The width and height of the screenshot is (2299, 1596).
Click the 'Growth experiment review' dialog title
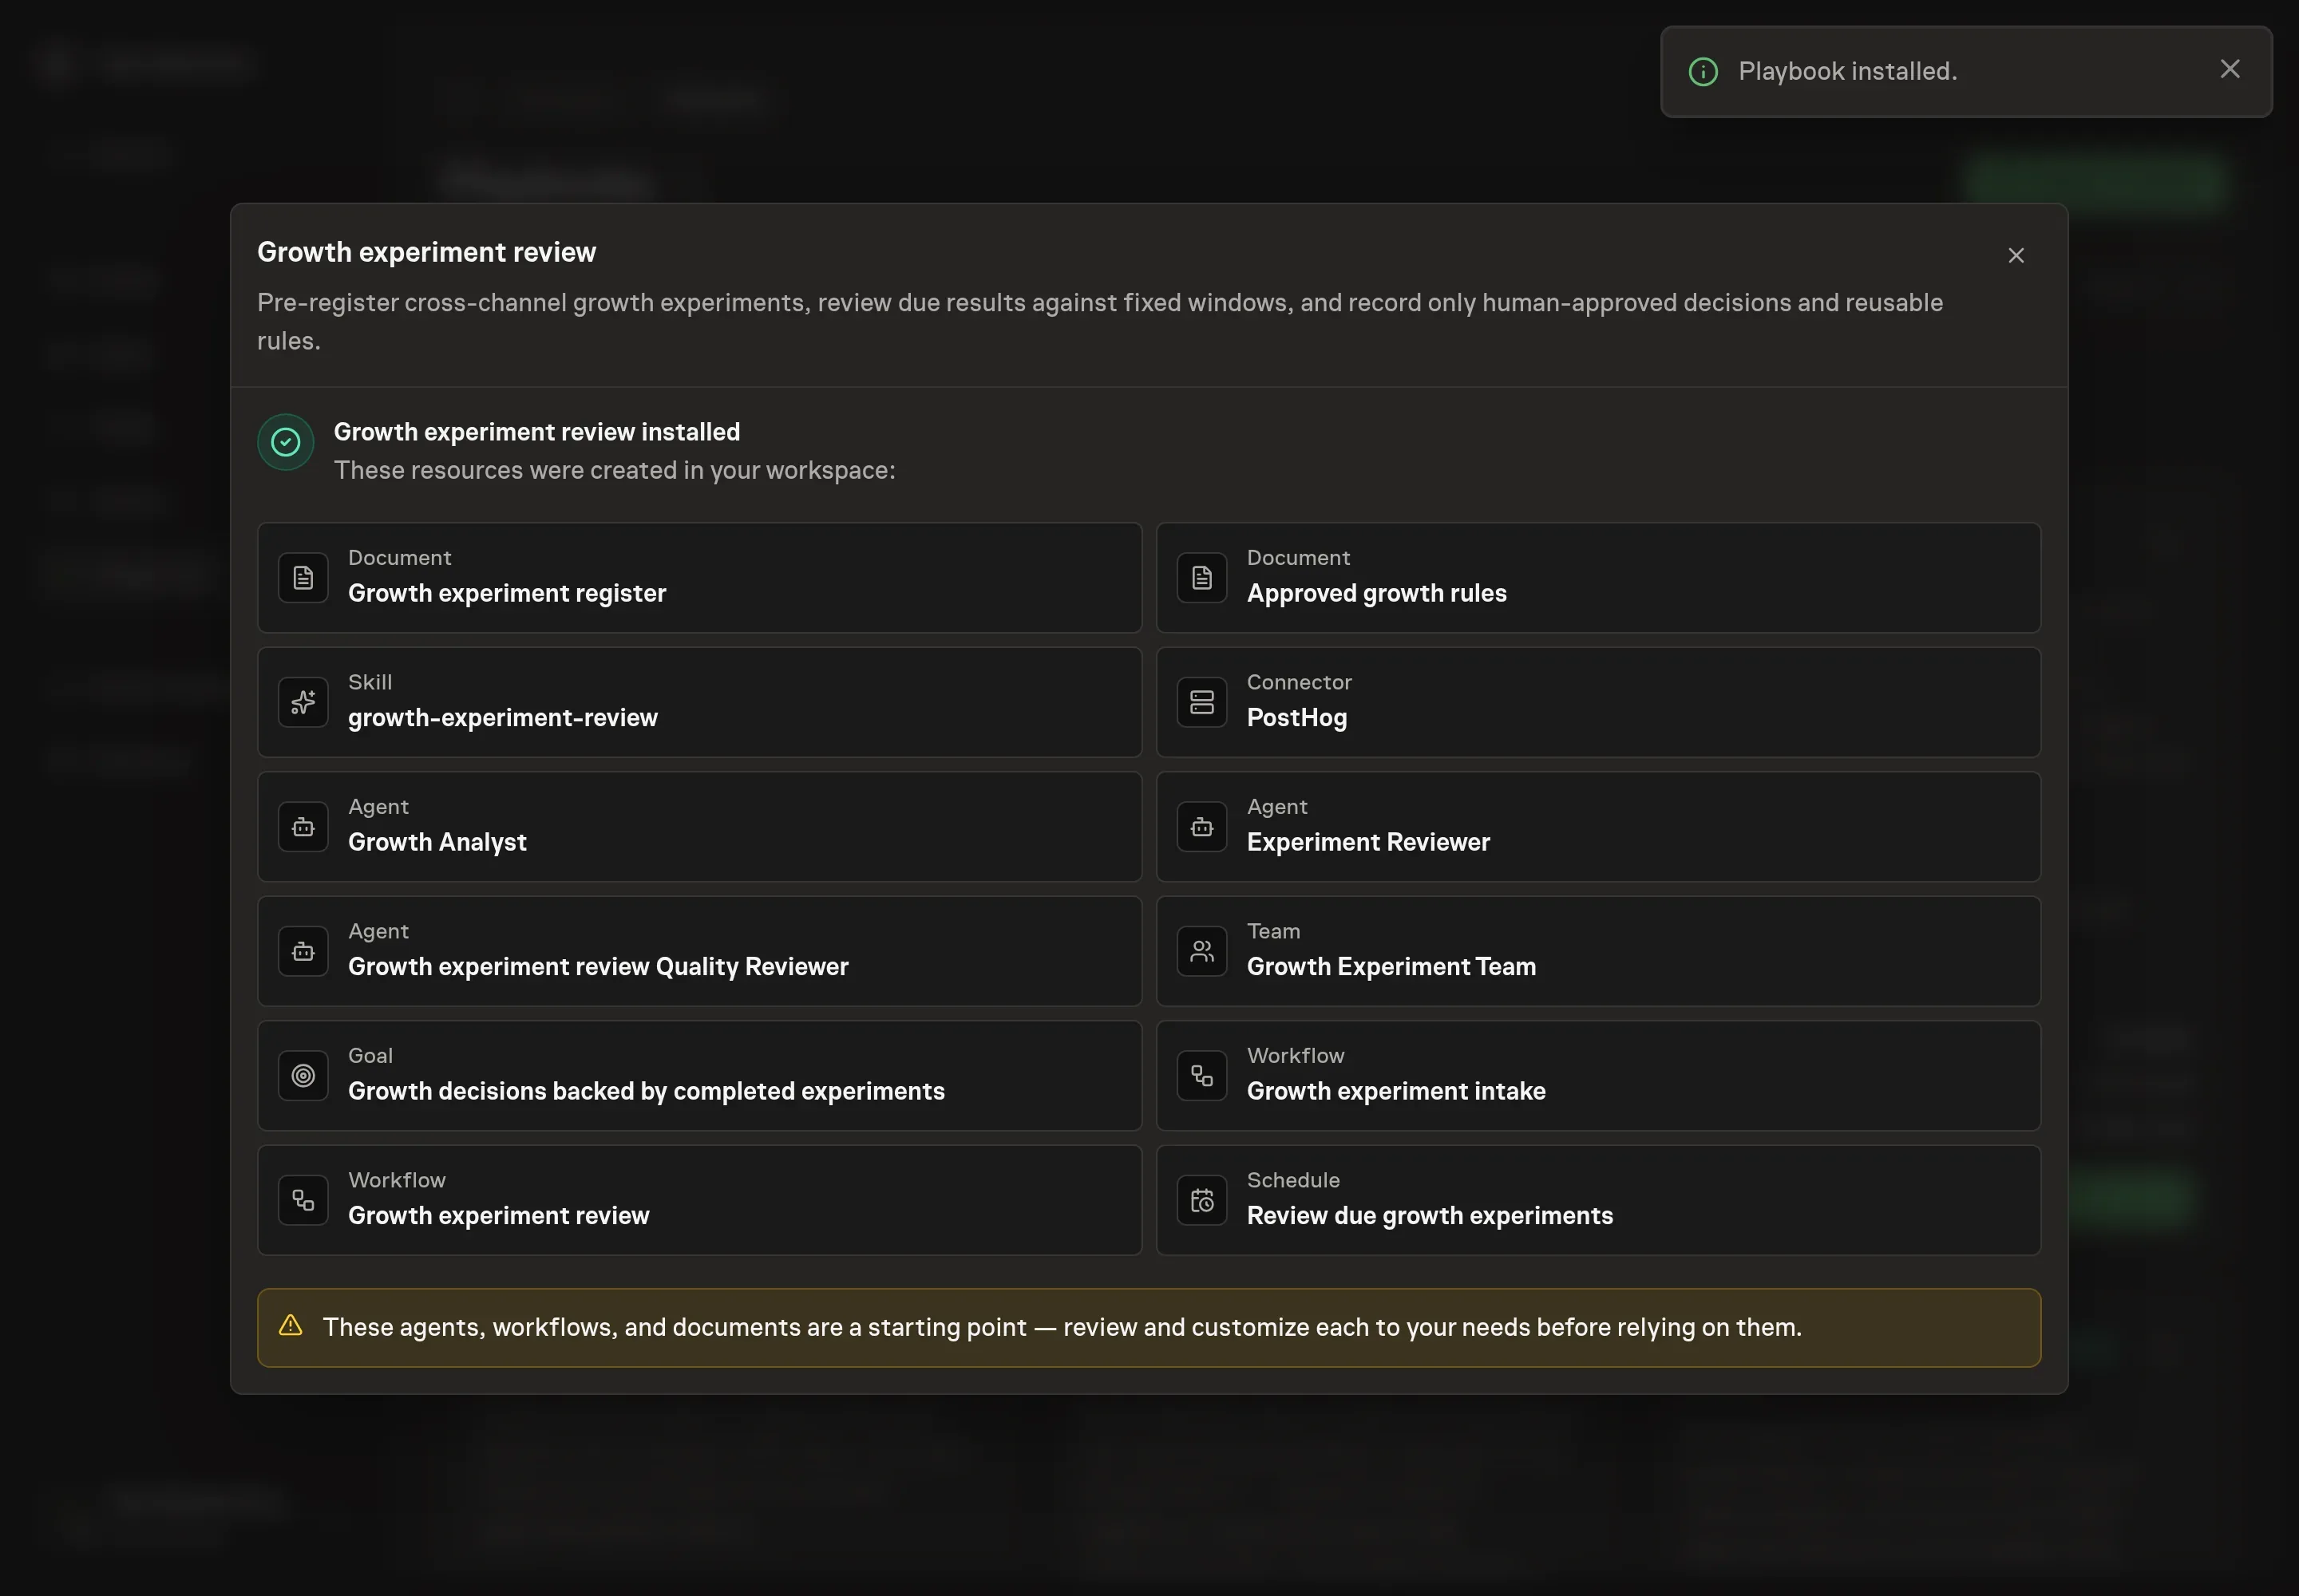[x=426, y=252]
